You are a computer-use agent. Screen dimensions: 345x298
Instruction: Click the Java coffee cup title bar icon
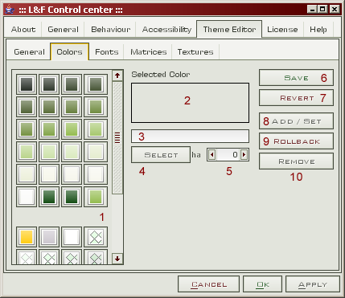(x=10, y=10)
